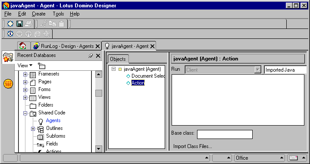Click the diamond icon before Save
The width and height of the screenshot is (310, 164).
(x=10, y=24)
